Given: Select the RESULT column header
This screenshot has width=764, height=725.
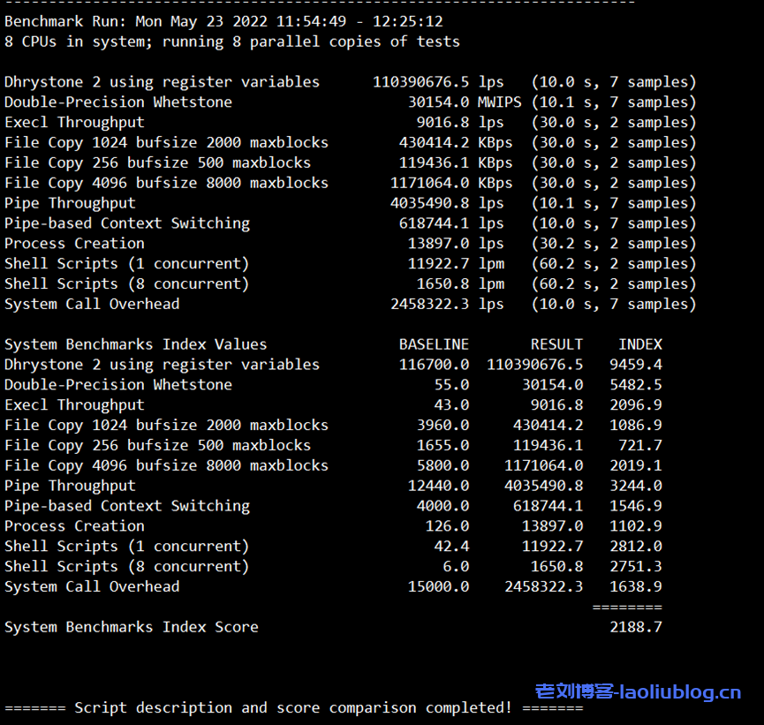Looking at the screenshot, I should click(556, 344).
